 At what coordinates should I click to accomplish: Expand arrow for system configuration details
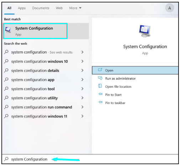click(82, 71)
